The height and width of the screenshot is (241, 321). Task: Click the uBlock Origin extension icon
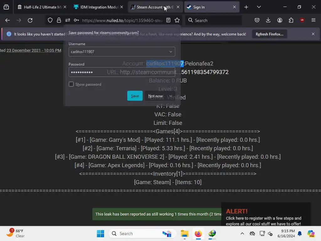point(302,20)
